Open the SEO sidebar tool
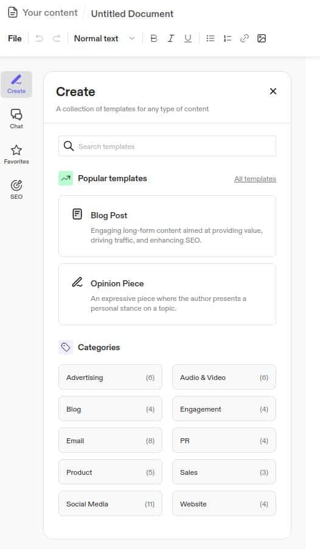 (x=16, y=190)
